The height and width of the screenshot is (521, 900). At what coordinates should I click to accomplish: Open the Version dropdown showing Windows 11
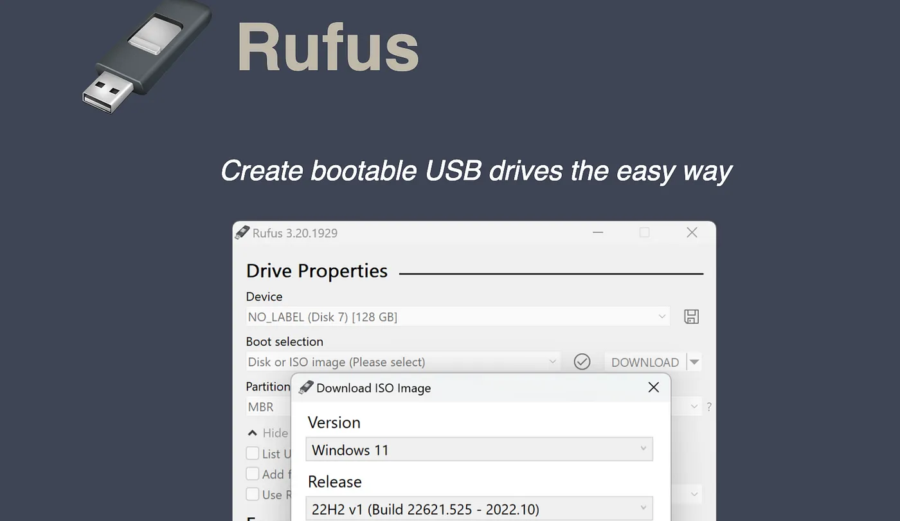pyautogui.click(x=479, y=450)
